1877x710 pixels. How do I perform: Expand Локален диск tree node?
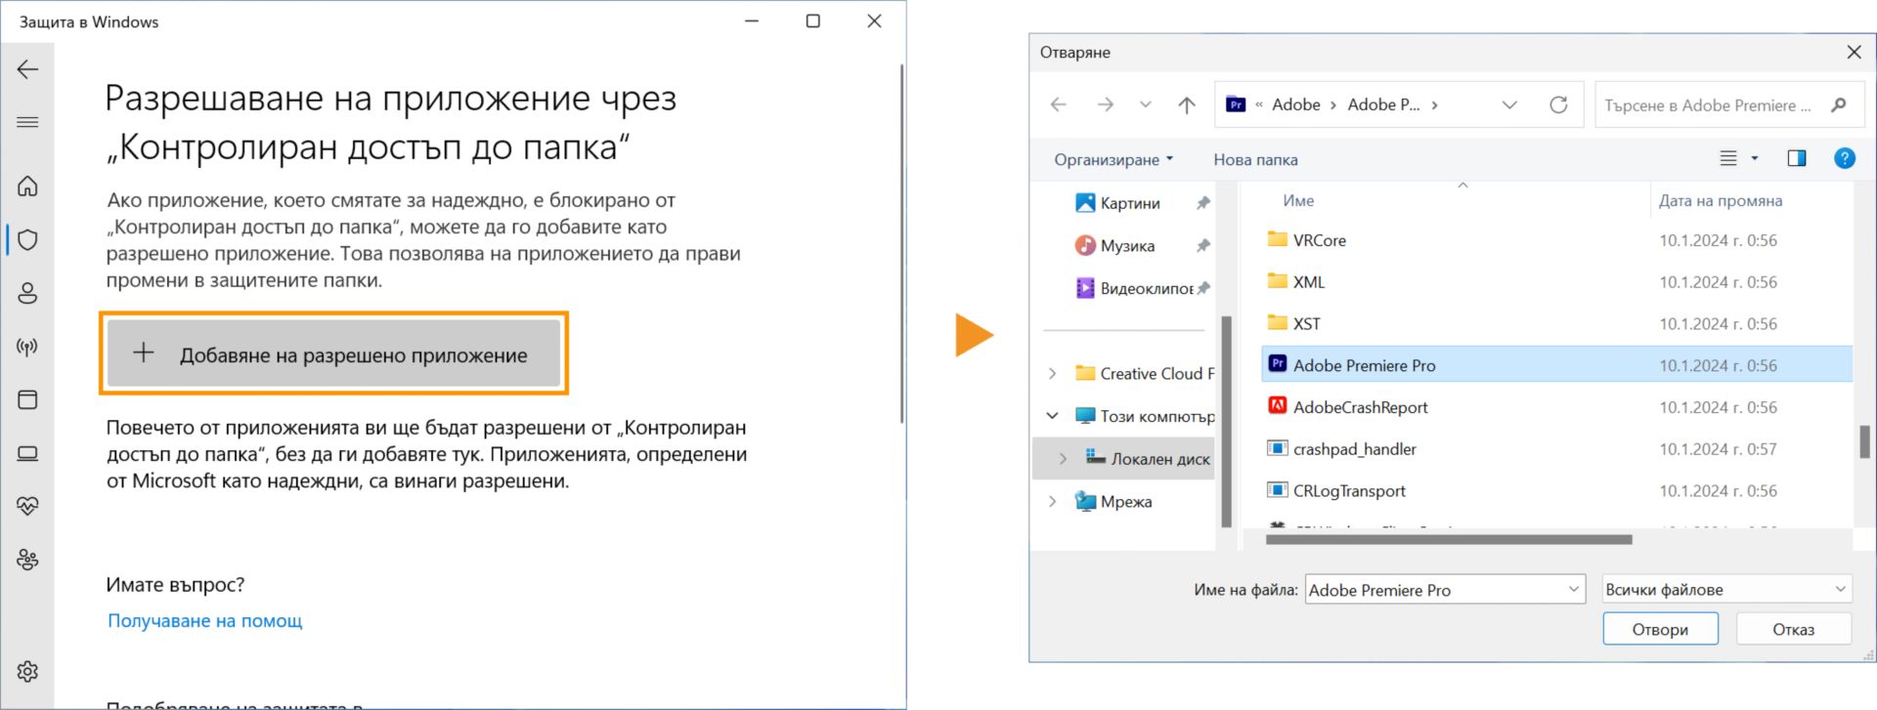point(1063,458)
